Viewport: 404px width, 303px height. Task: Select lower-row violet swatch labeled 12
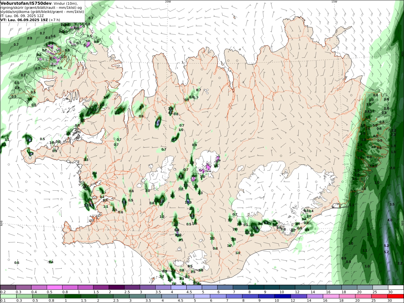click(298, 296)
